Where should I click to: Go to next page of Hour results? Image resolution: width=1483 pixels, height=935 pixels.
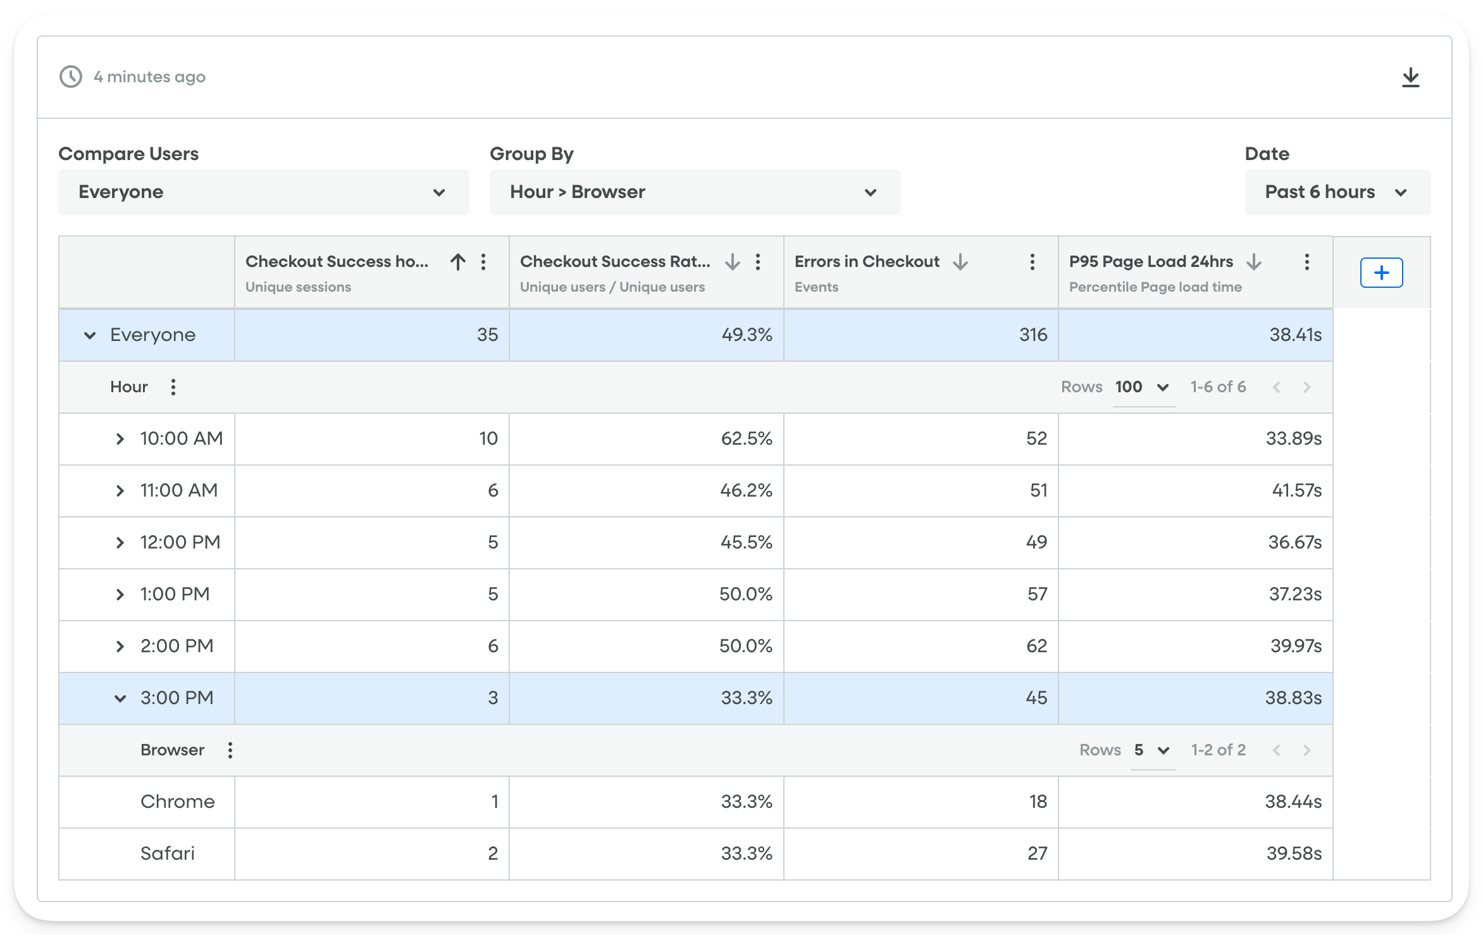tap(1306, 387)
